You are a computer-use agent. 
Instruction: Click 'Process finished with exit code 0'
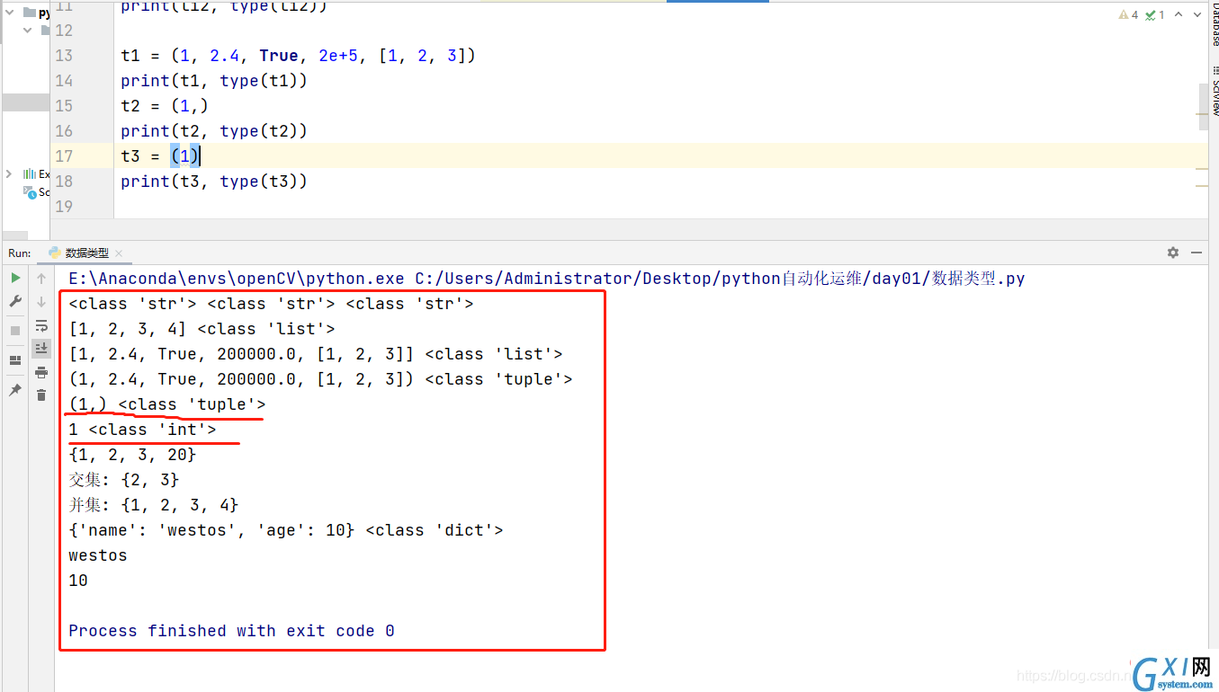click(231, 631)
